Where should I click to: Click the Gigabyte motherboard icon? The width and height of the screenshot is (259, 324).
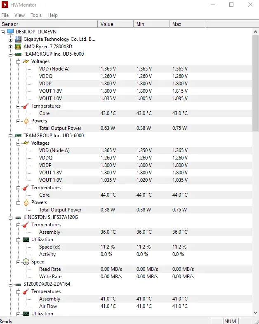tap(18, 39)
